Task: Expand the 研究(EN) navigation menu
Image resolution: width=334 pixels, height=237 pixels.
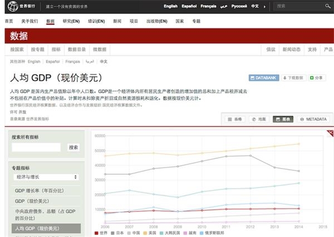Action: point(71,21)
